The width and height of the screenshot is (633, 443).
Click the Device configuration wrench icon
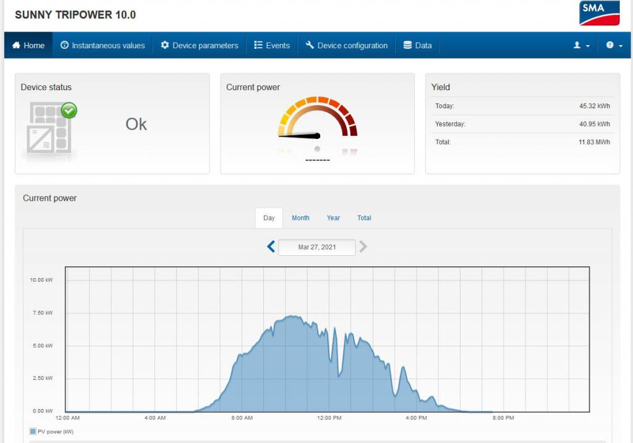tap(310, 45)
